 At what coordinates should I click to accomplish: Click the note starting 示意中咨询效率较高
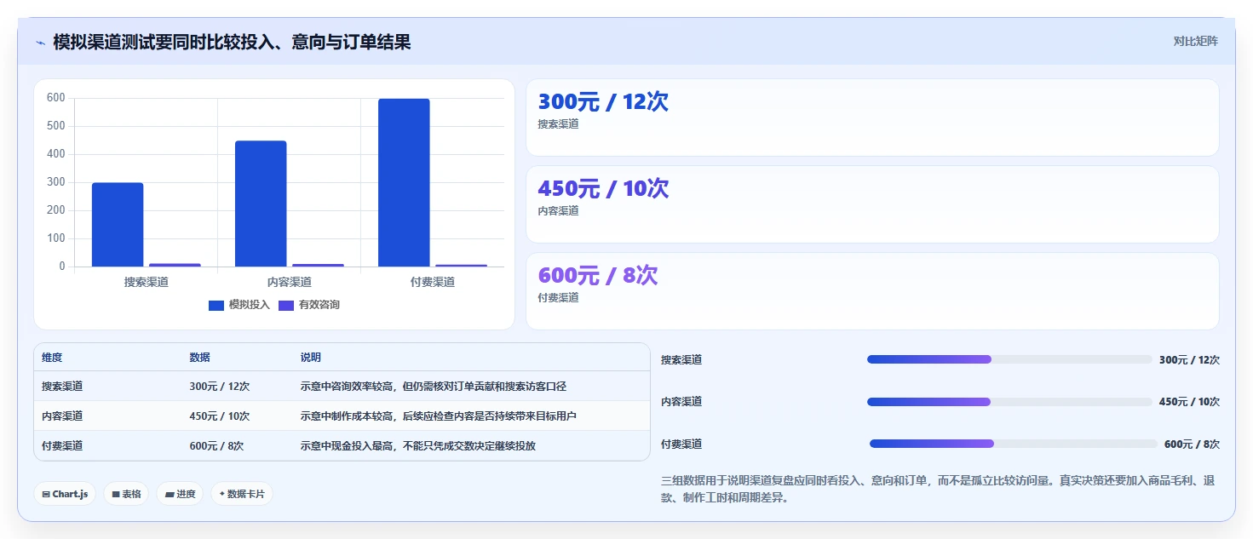(434, 387)
